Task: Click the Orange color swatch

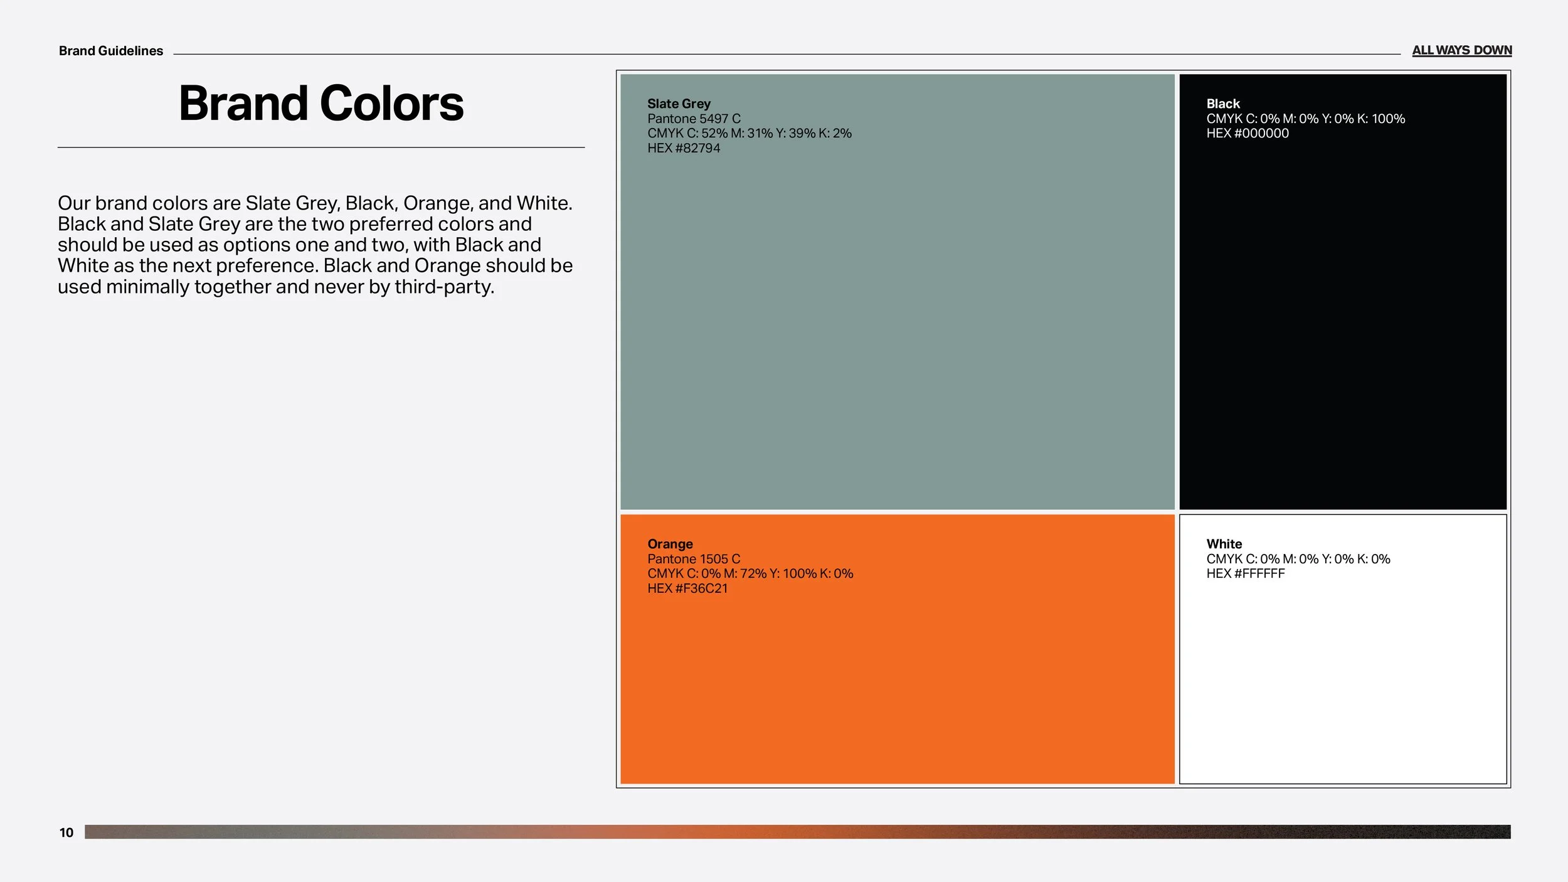Action: tap(897, 684)
